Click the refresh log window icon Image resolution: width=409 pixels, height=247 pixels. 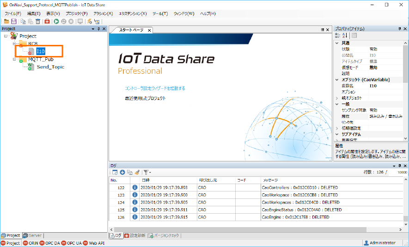tap(115, 172)
